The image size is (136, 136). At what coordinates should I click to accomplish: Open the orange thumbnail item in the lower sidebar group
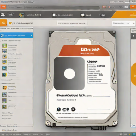point(5,88)
